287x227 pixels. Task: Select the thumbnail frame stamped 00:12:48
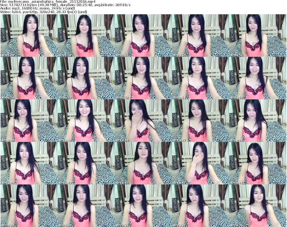pos(143,121)
